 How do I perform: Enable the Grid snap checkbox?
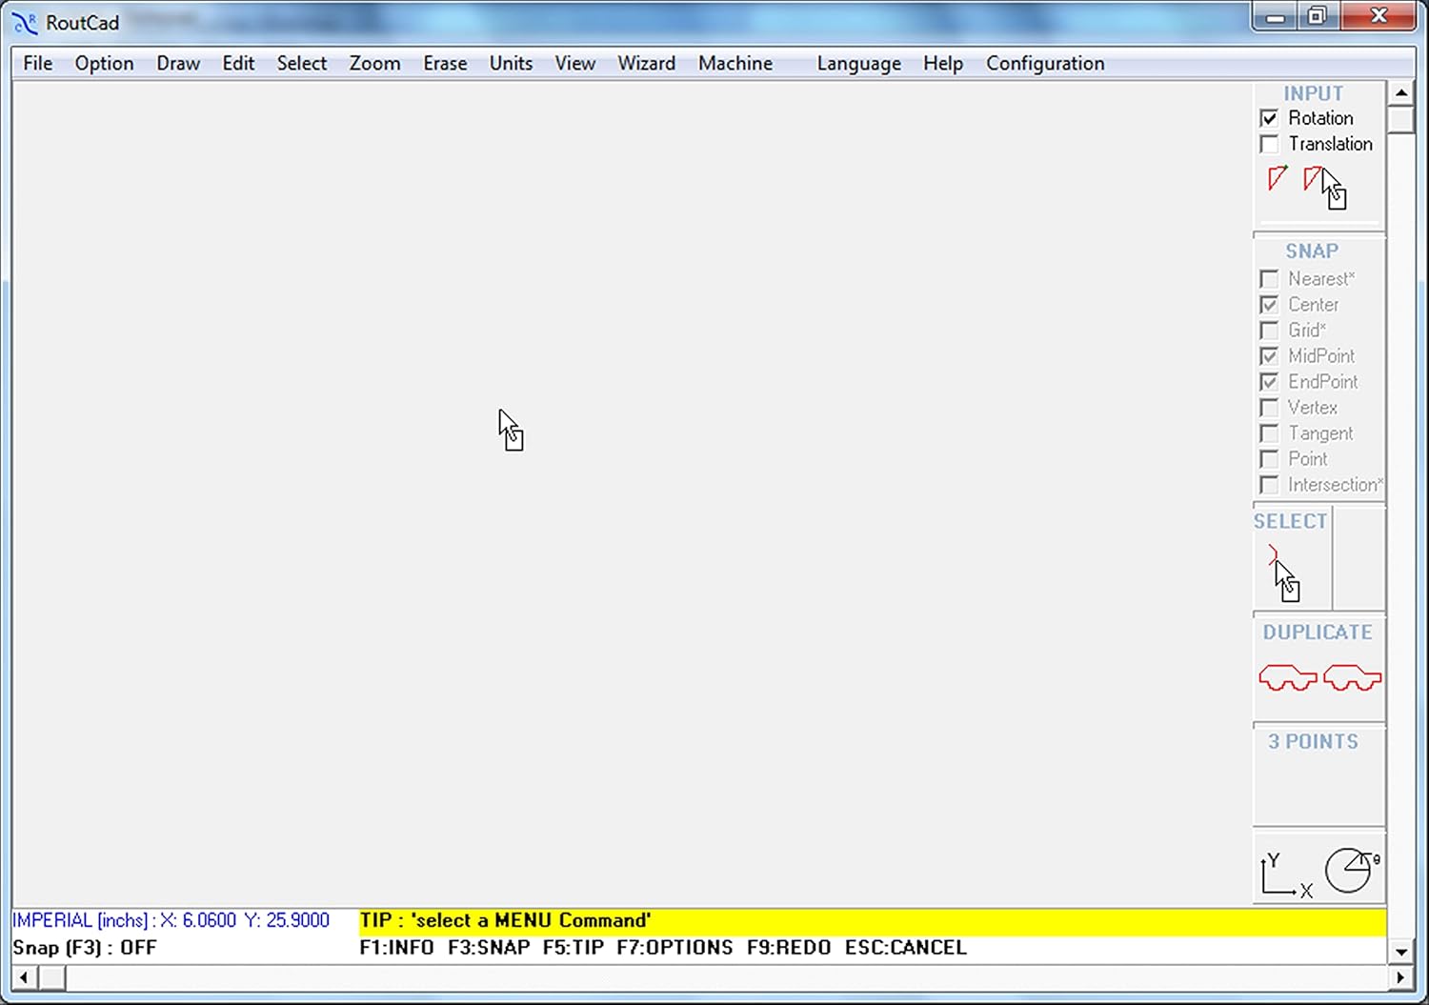point(1269,331)
